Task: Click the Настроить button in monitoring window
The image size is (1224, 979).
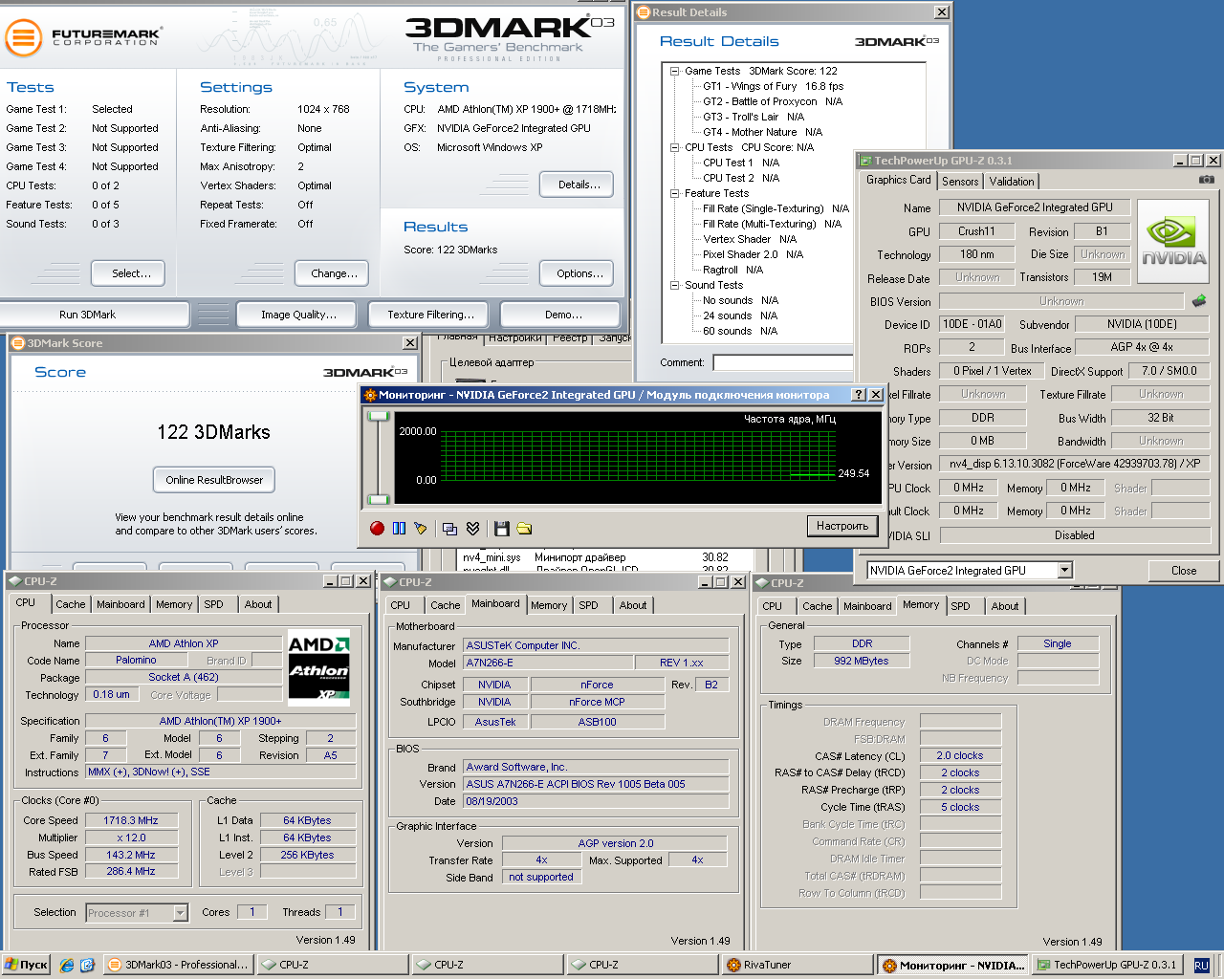Action: click(842, 526)
